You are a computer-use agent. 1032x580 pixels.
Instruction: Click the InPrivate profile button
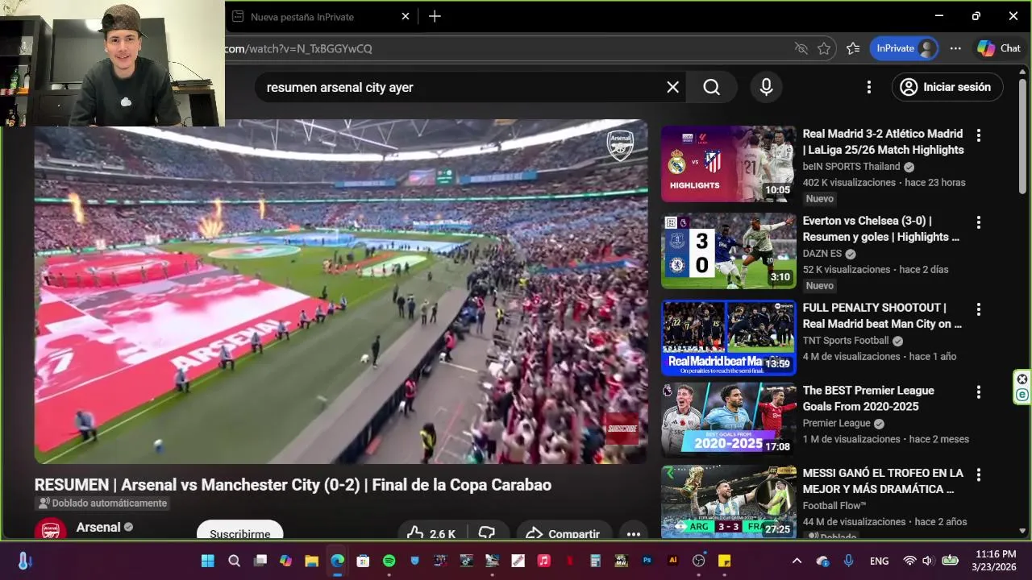pos(904,48)
